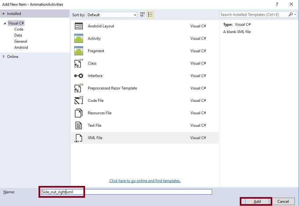Image resolution: width=299 pixels, height=206 pixels.
Task: Open the Sort by Default dropdown
Action: pos(112,15)
